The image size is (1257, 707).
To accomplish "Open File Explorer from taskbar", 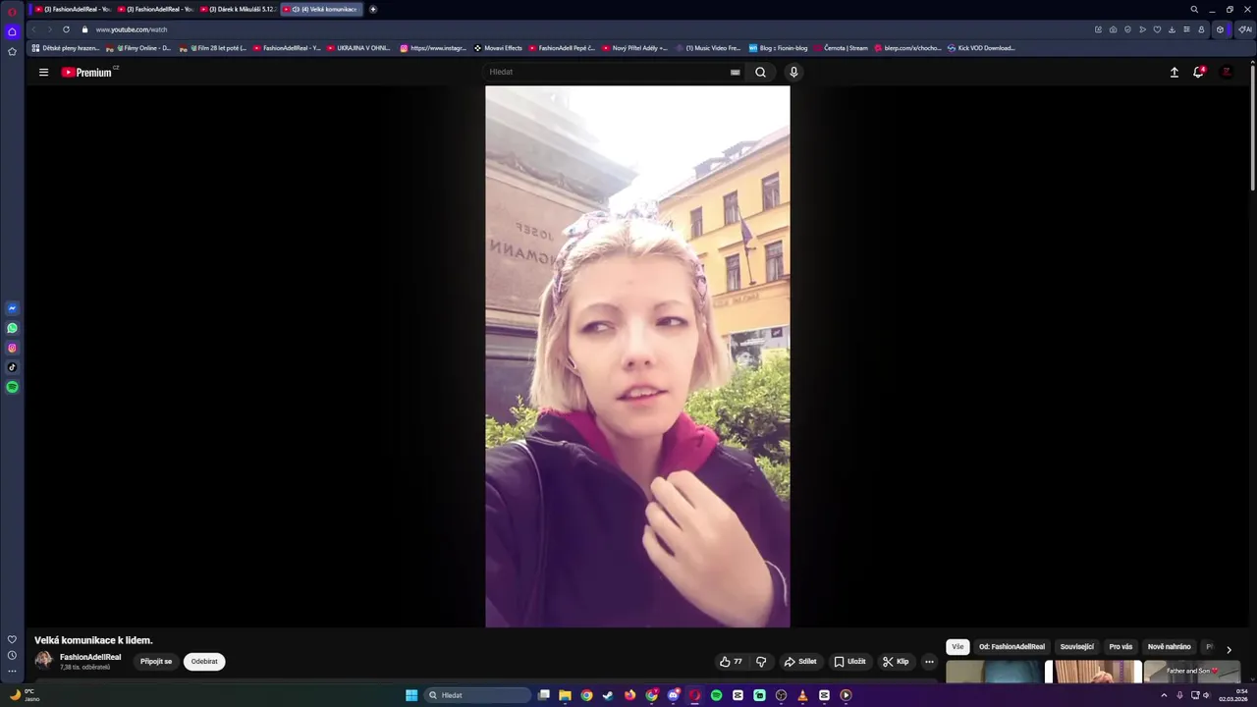I will pos(565,695).
